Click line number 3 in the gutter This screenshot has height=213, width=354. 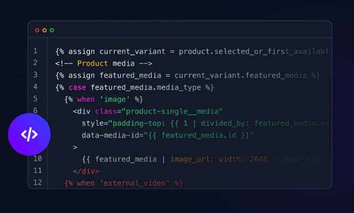coord(35,75)
